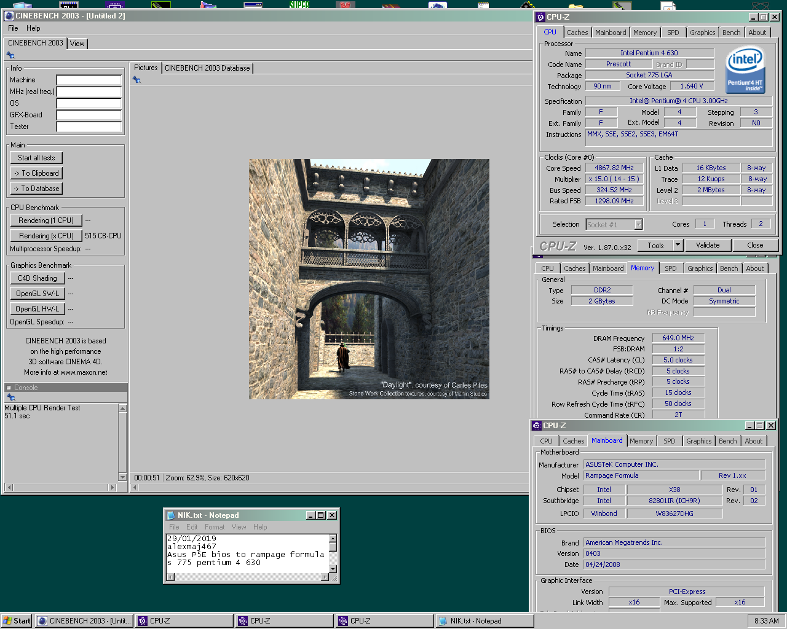Open the Tools dropdown arrow in CPU-Z
Viewport: 787px width, 629px height.
[x=678, y=245]
